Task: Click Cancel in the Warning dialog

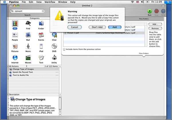Action: [x=75, y=27]
